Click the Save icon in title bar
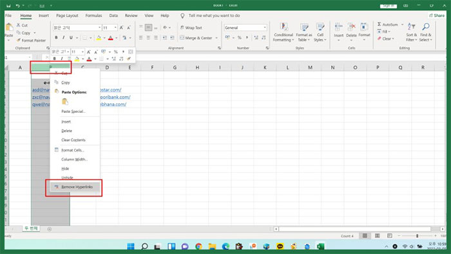The image size is (451, 254). coord(8,6)
